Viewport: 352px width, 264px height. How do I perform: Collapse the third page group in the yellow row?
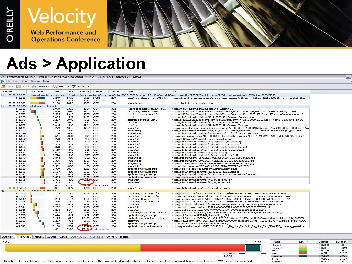[3, 191]
